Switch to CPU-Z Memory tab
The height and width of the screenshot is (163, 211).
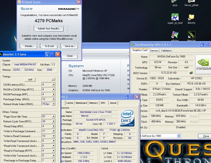(x=94, y=103)
